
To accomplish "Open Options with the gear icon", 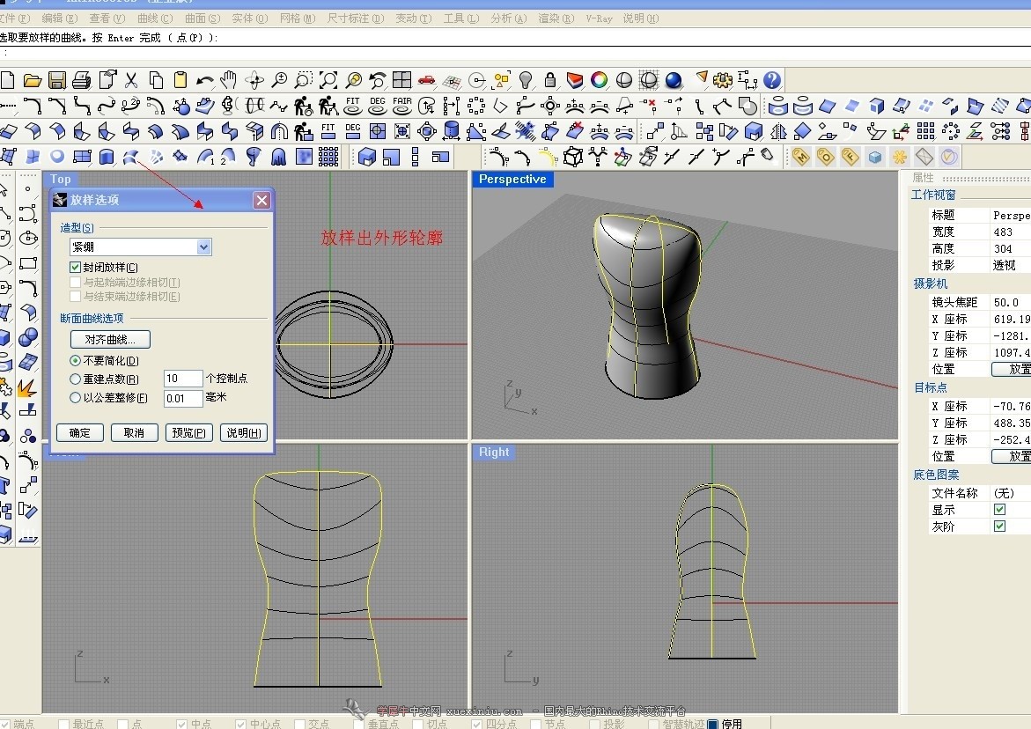I will [723, 80].
